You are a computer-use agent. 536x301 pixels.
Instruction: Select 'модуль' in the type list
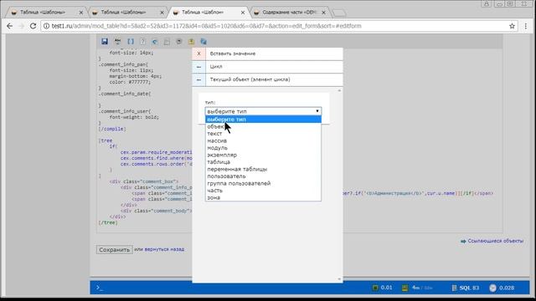[x=263, y=148]
